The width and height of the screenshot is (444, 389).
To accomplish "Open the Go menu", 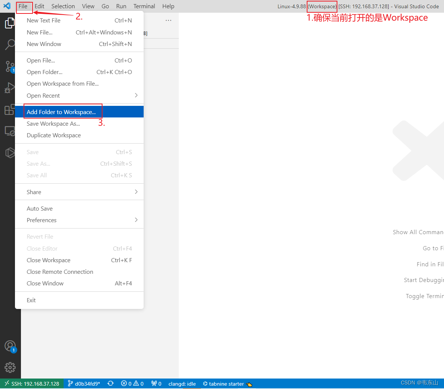I will pos(105,6).
